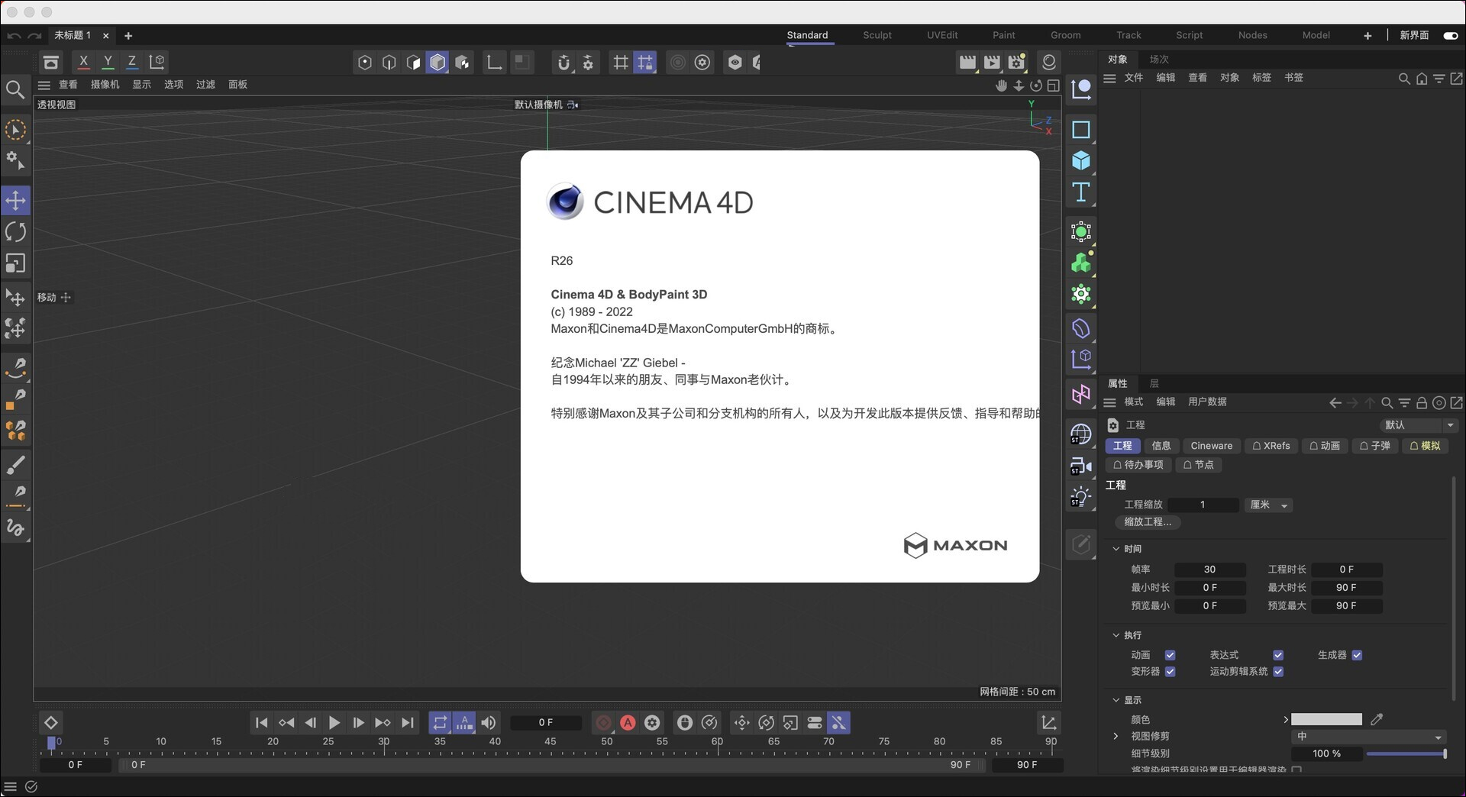Open the 视图修剪 dropdown

[x=1369, y=737]
